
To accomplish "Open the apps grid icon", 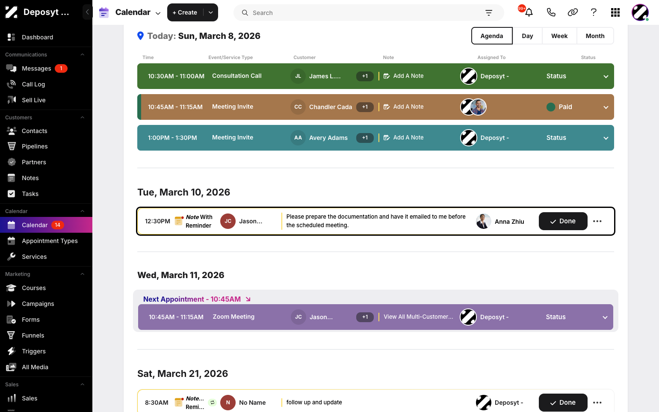I will click(x=615, y=12).
